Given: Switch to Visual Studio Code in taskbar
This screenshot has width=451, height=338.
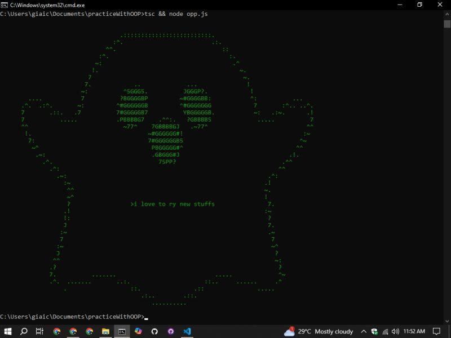Looking at the screenshot, I should point(187,331).
